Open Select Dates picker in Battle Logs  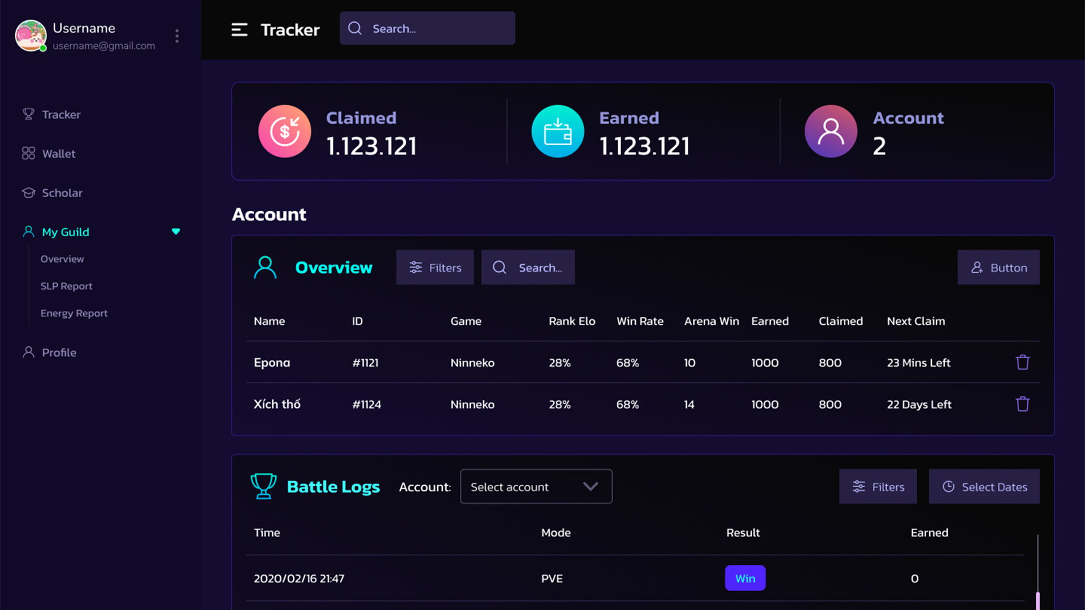[x=984, y=487]
